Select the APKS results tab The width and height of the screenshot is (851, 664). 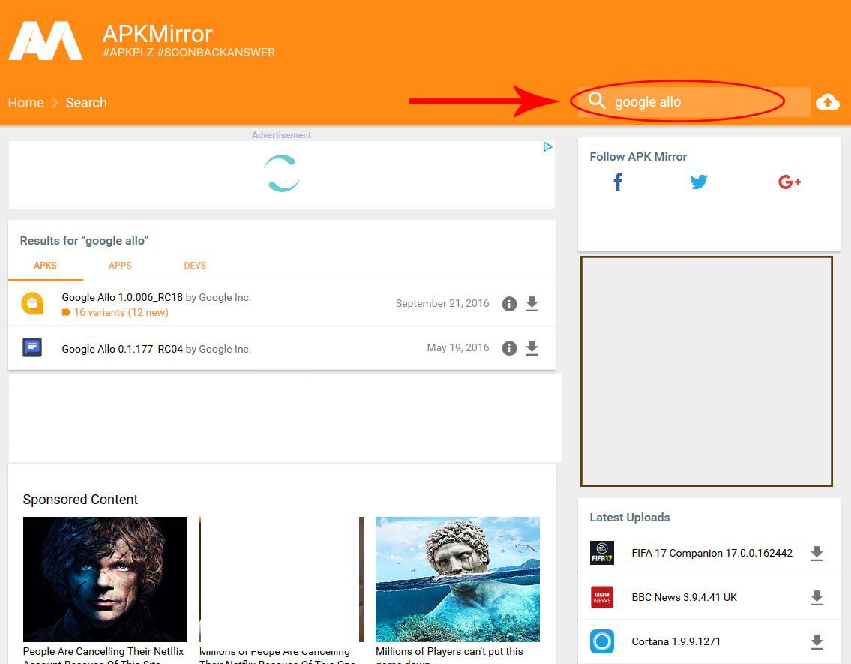tap(45, 266)
